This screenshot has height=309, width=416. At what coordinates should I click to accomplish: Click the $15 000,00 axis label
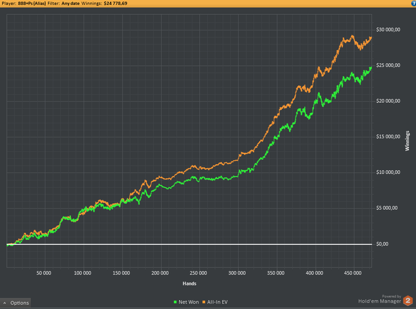click(388, 137)
